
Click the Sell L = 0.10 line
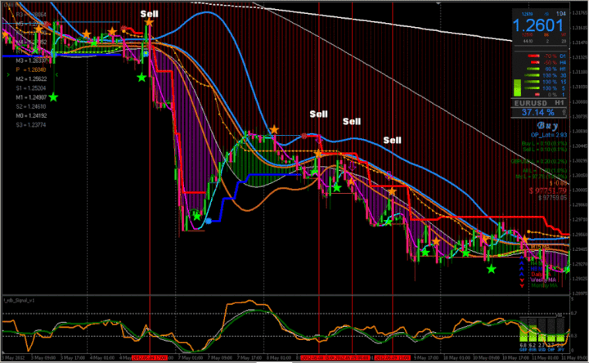pos(545,150)
